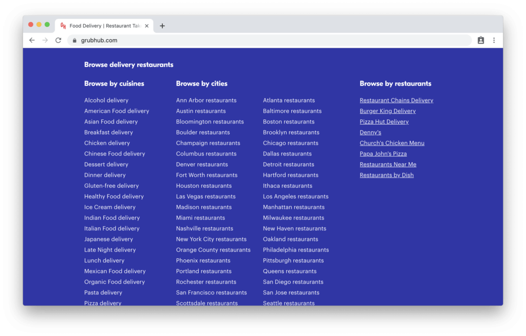Image resolution: width=526 pixels, height=336 pixels.
Task: Open Champaign restaurants
Action: click(x=208, y=143)
